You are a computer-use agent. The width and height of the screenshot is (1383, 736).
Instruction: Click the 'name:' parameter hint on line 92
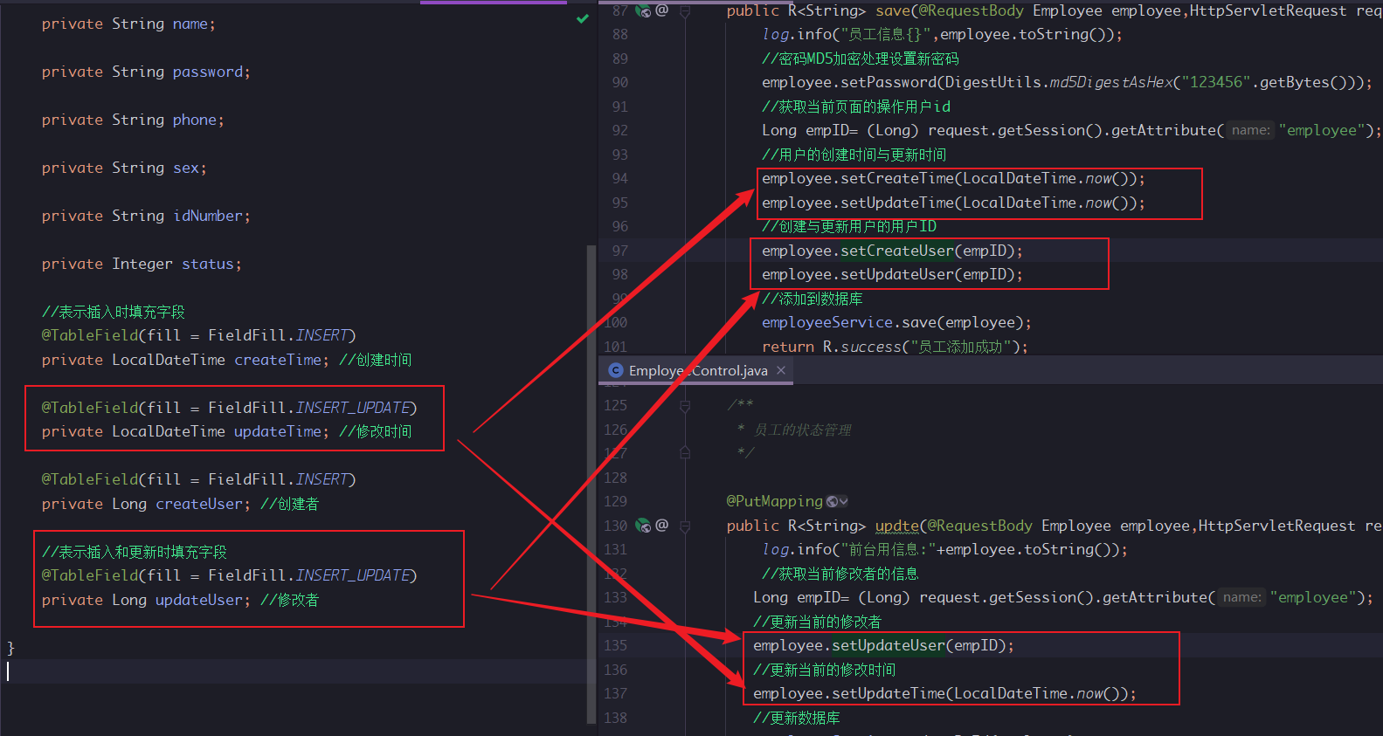coord(1250,130)
